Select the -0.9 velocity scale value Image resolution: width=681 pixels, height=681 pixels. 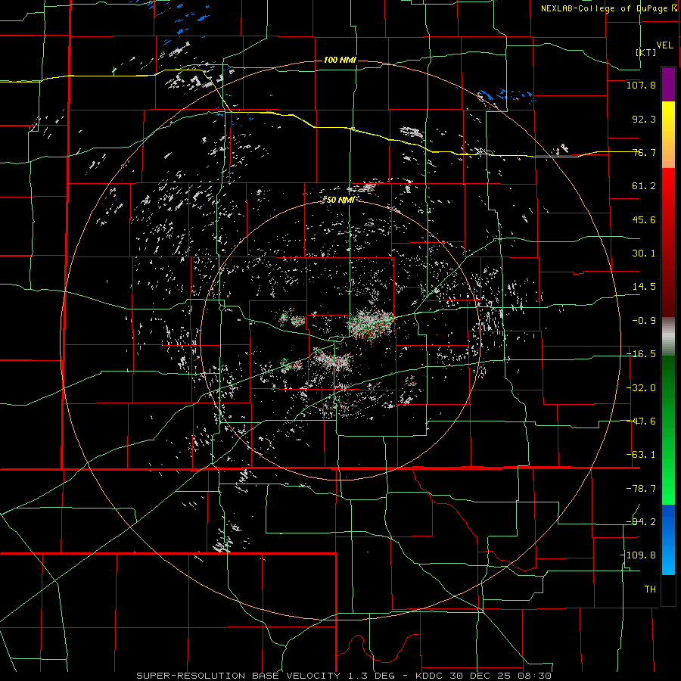point(644,321)
